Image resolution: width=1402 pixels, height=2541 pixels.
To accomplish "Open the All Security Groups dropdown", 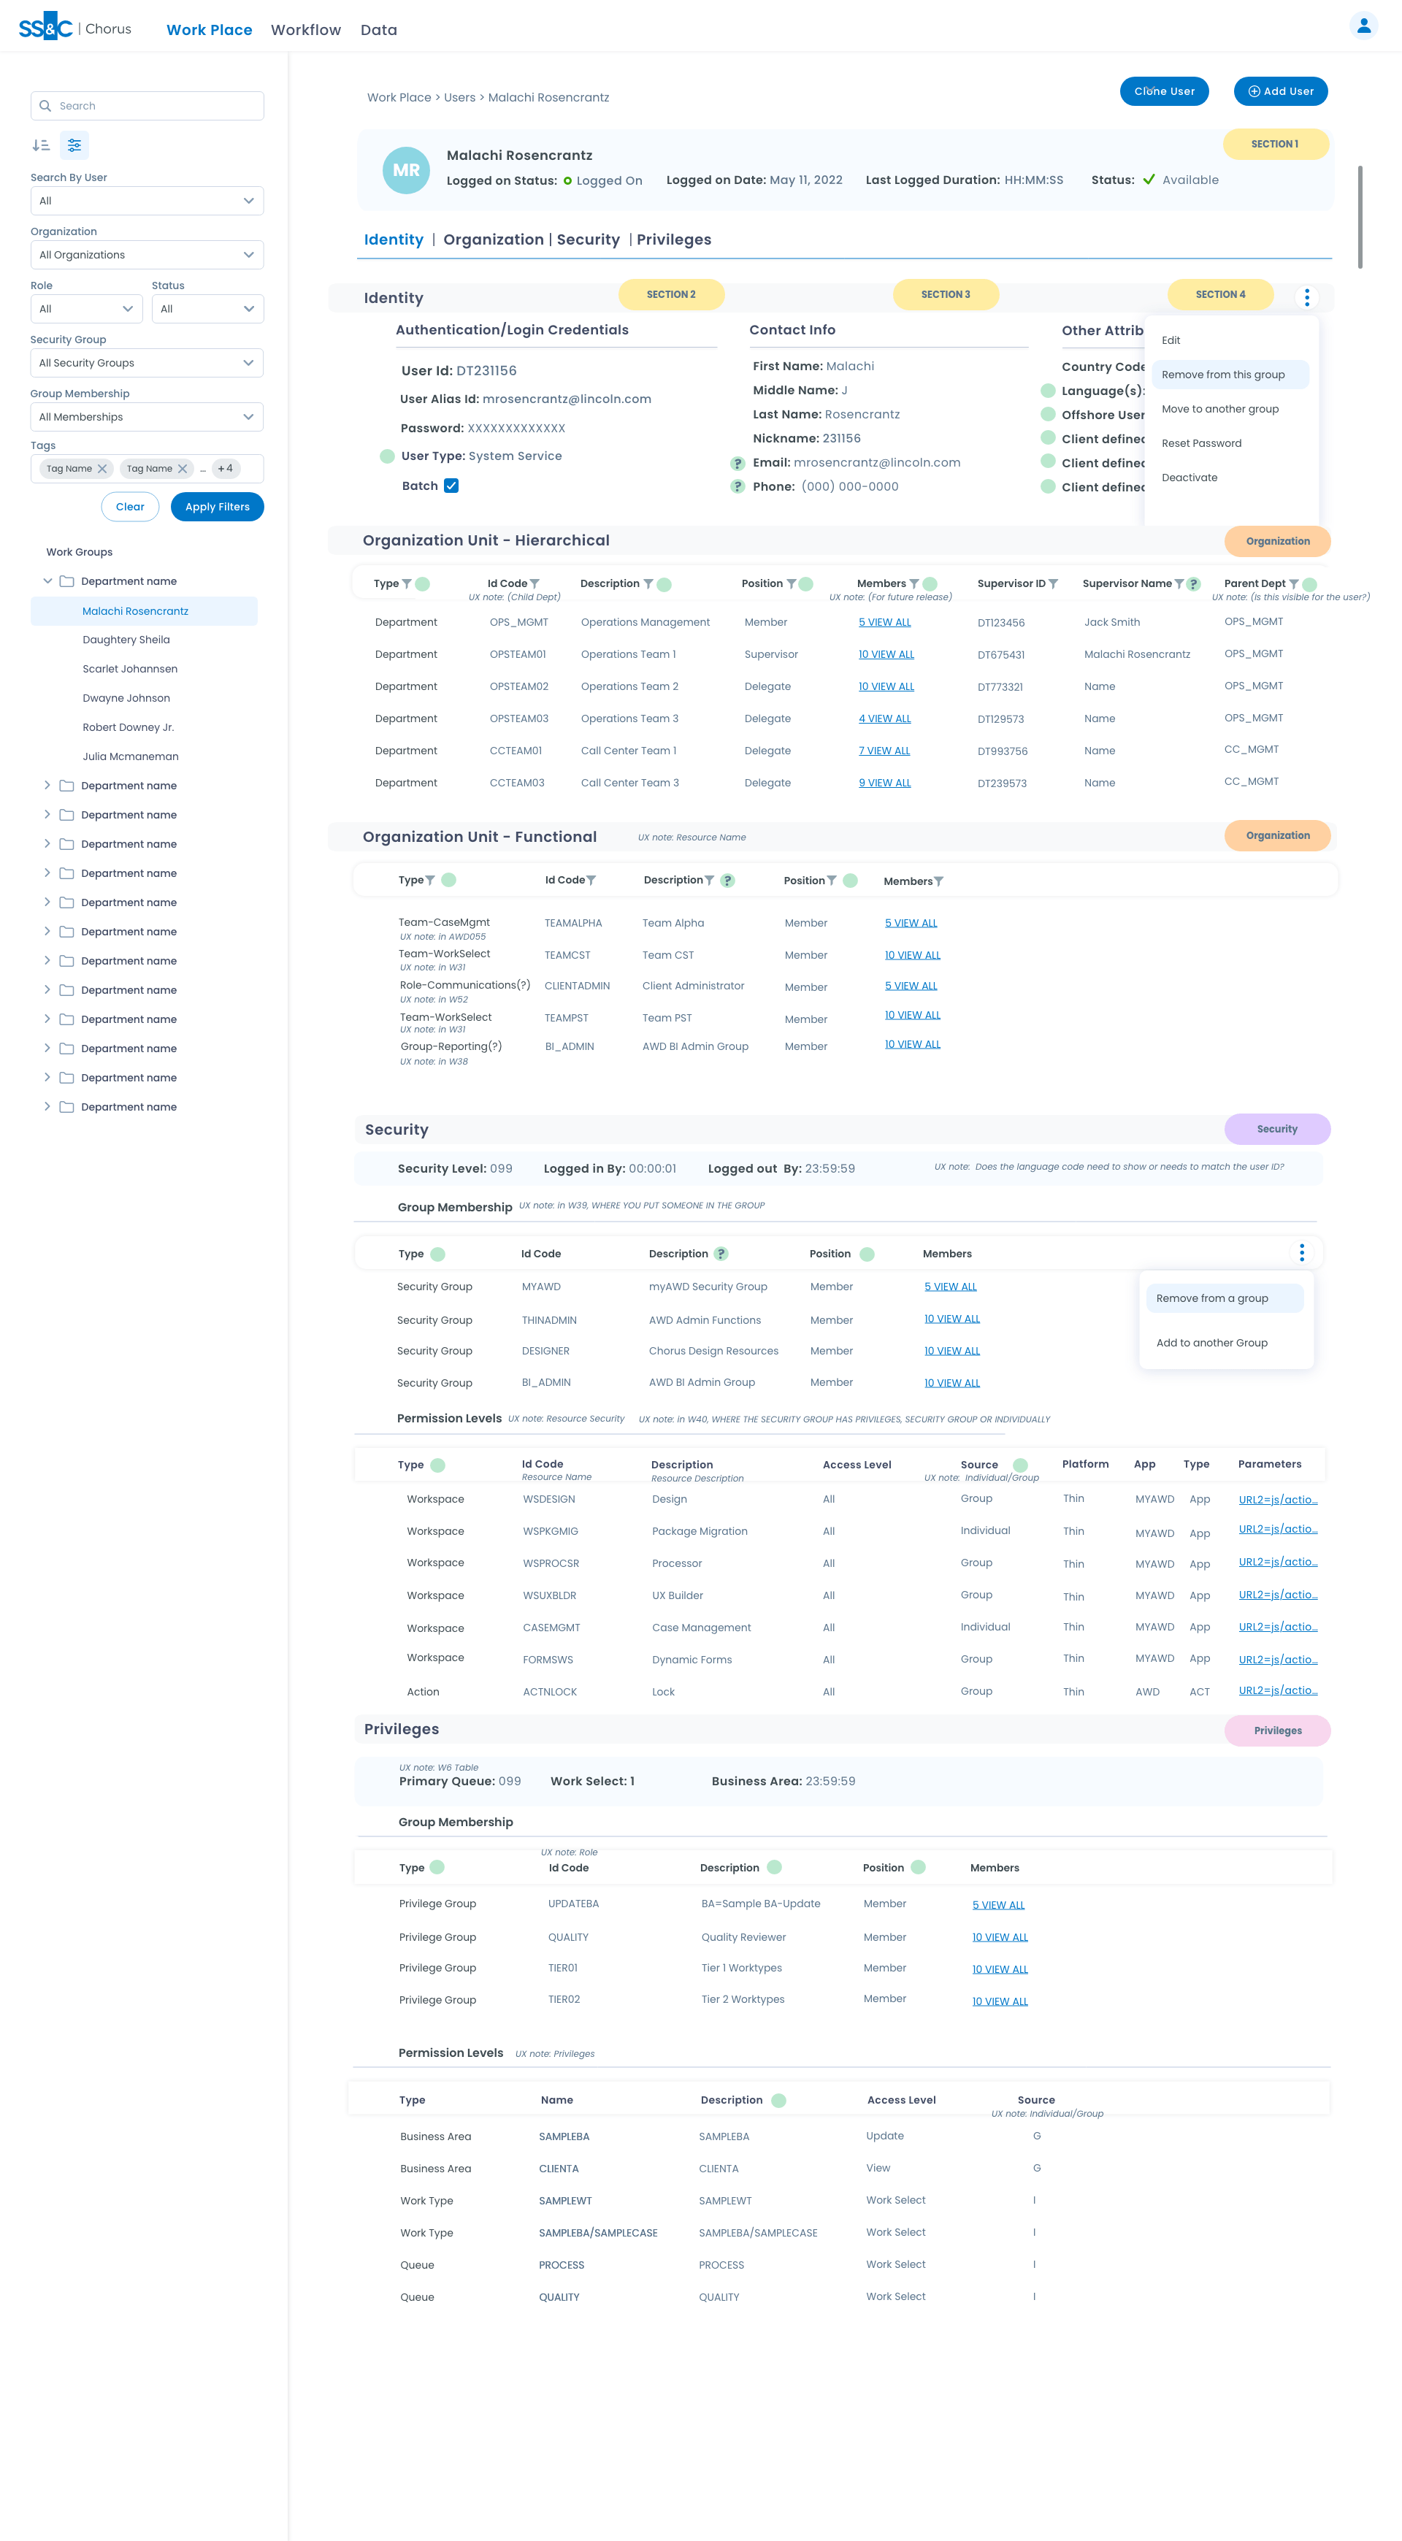I will point(147,363).
